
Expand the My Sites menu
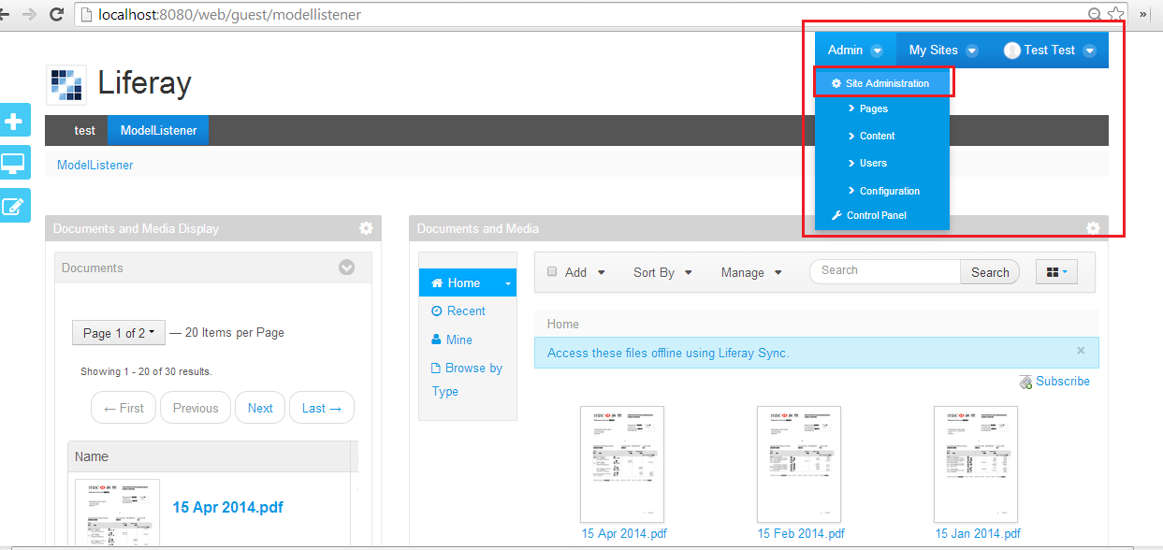(943, 51)
